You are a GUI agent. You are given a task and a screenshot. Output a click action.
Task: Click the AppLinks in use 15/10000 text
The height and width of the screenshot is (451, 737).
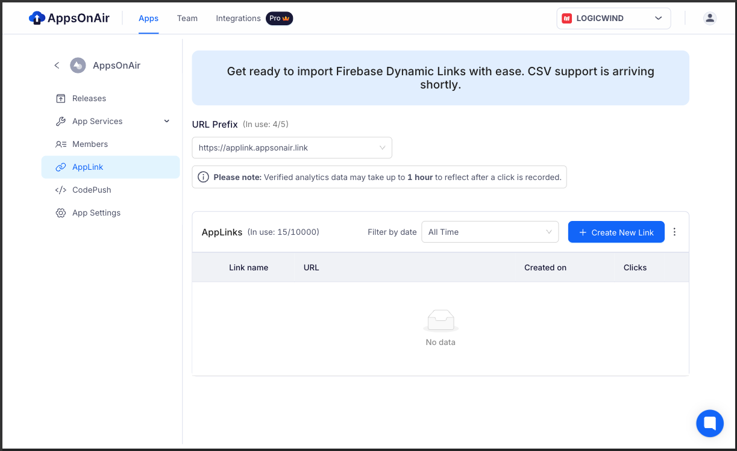pyautogui.click(x=283, y=232)
